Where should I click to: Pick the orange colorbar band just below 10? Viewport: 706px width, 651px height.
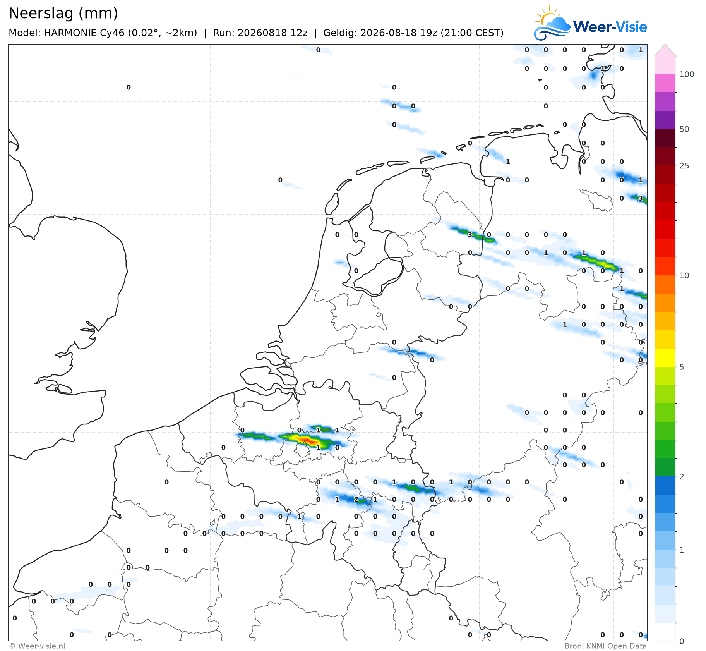[665, 285]
